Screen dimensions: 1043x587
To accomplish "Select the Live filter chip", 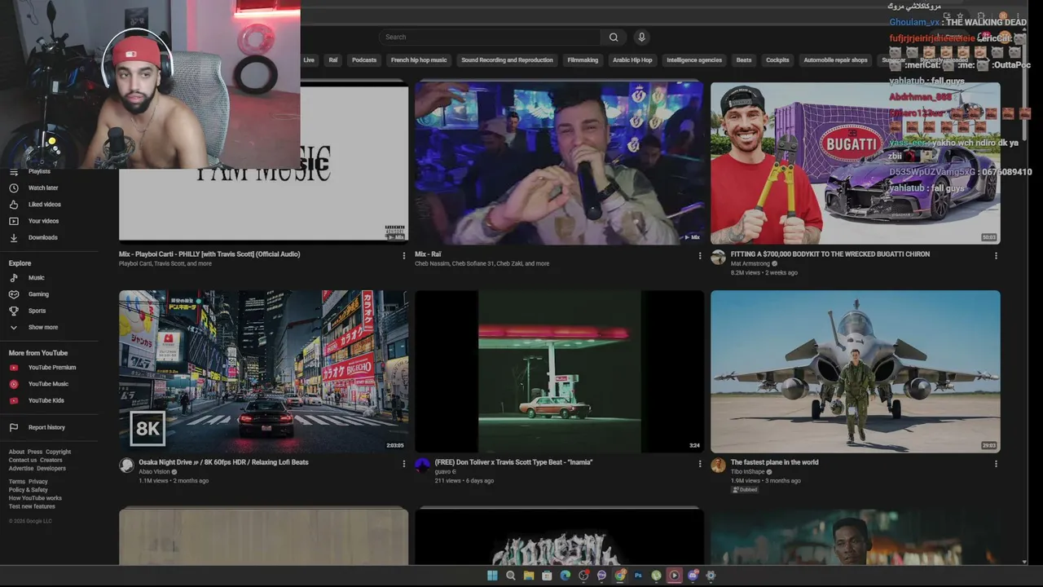I will (309, 60).
